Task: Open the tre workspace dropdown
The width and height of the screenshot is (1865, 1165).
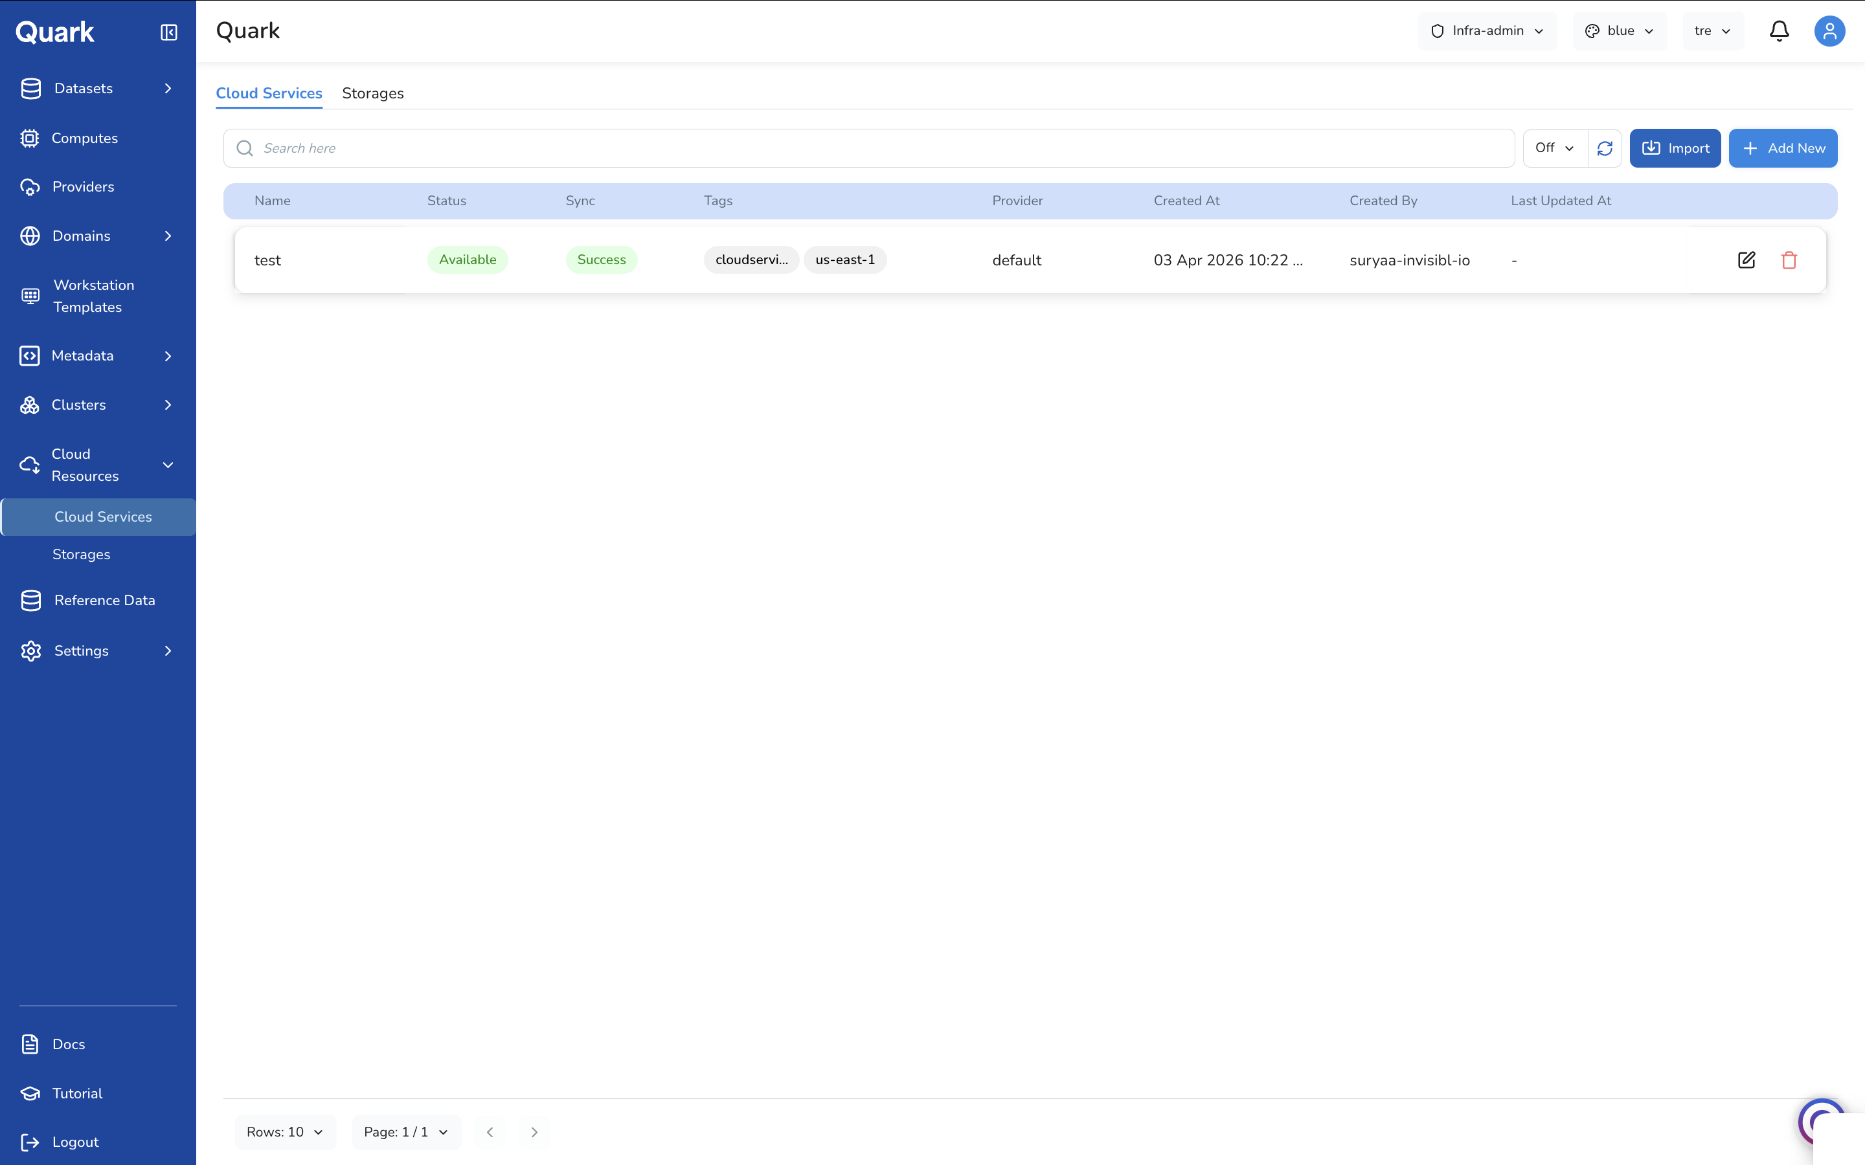Action: [x=1713, y=31]
